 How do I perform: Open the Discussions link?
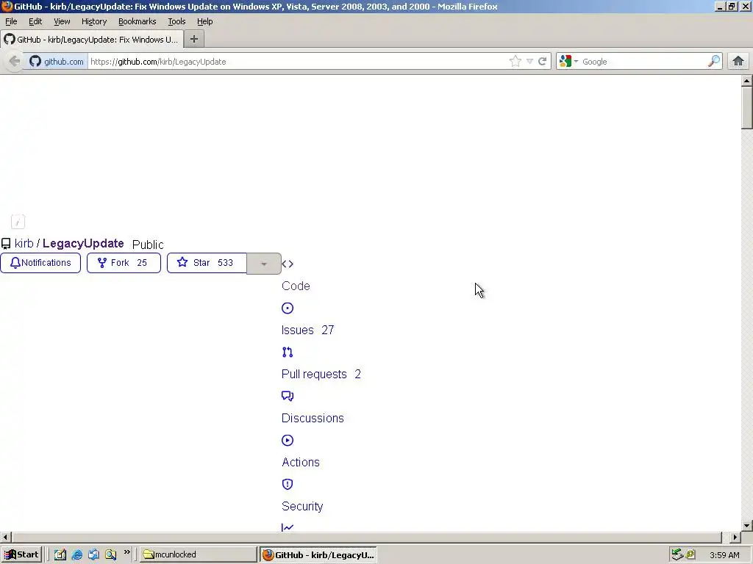point(313,418)
